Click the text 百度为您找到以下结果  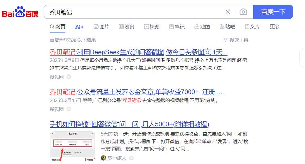(73, 40)
